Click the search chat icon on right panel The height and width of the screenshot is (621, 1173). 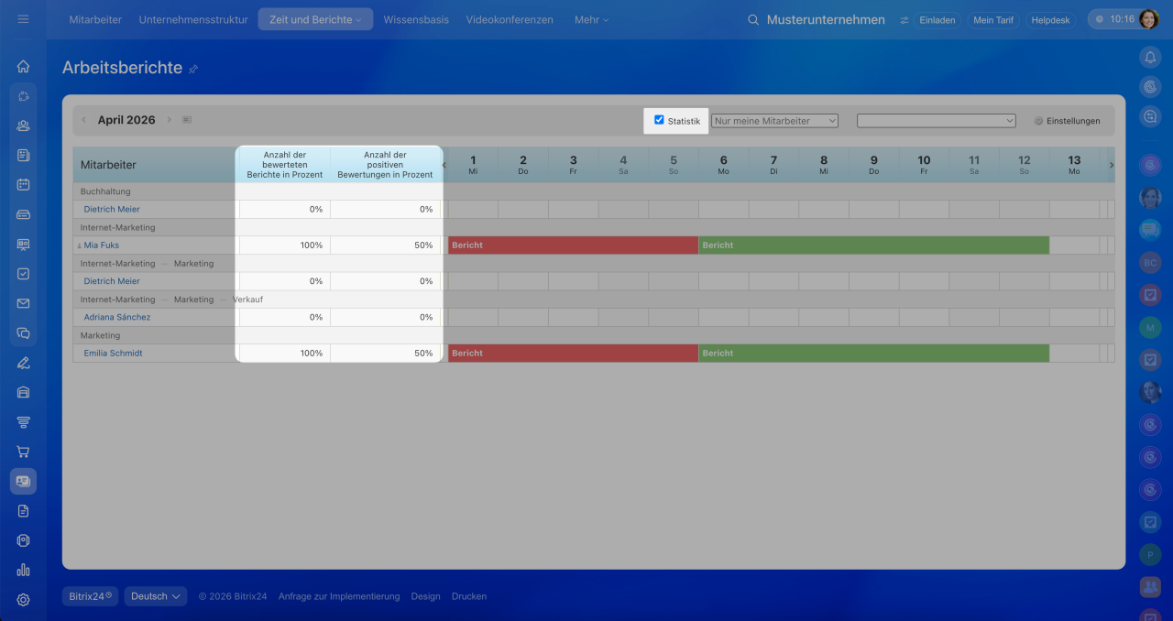point(1150,116)
